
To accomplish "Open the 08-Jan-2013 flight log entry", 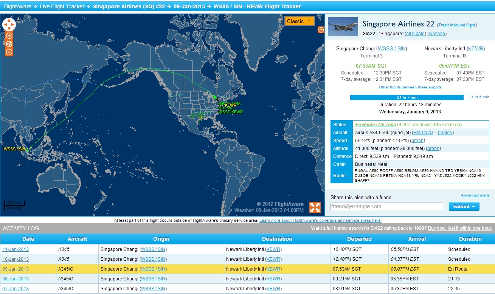I will [x=16, y=279].
